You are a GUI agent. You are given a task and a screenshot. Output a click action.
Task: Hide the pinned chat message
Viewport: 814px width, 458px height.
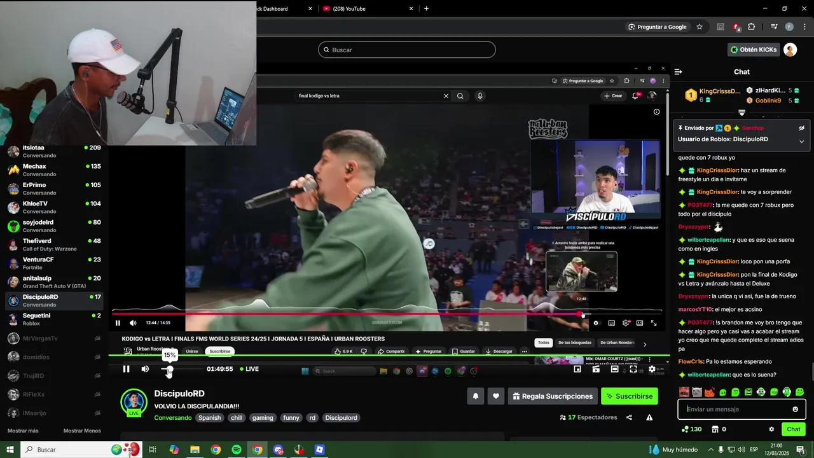tap(801, 128)
